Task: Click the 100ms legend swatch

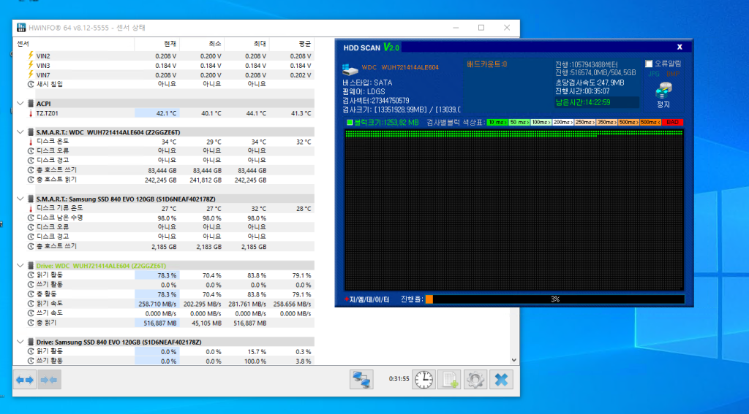Action: click(x=541, y=123)
